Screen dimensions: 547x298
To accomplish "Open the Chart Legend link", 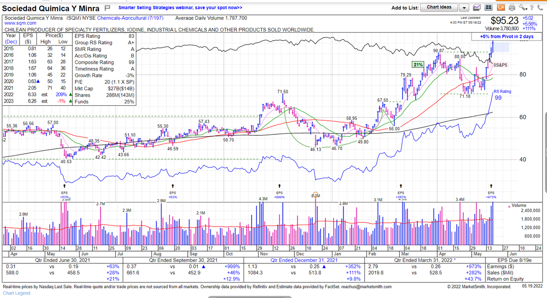I will [x=16, y=293].
